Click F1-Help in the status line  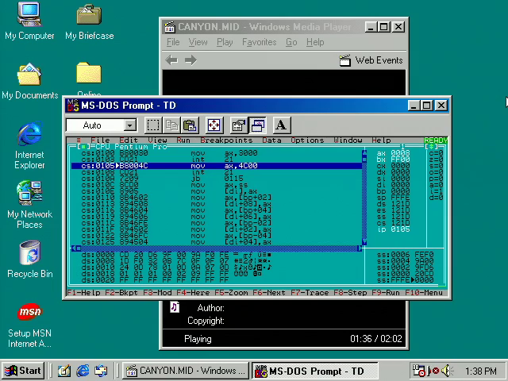[83, 293]
